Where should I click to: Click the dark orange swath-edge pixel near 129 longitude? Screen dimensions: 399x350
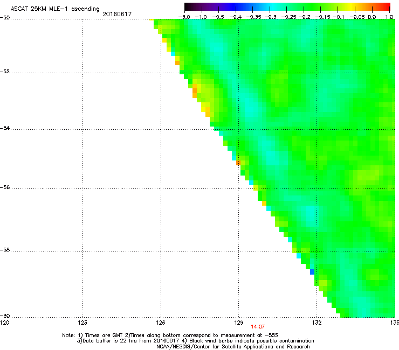[238, 163]
